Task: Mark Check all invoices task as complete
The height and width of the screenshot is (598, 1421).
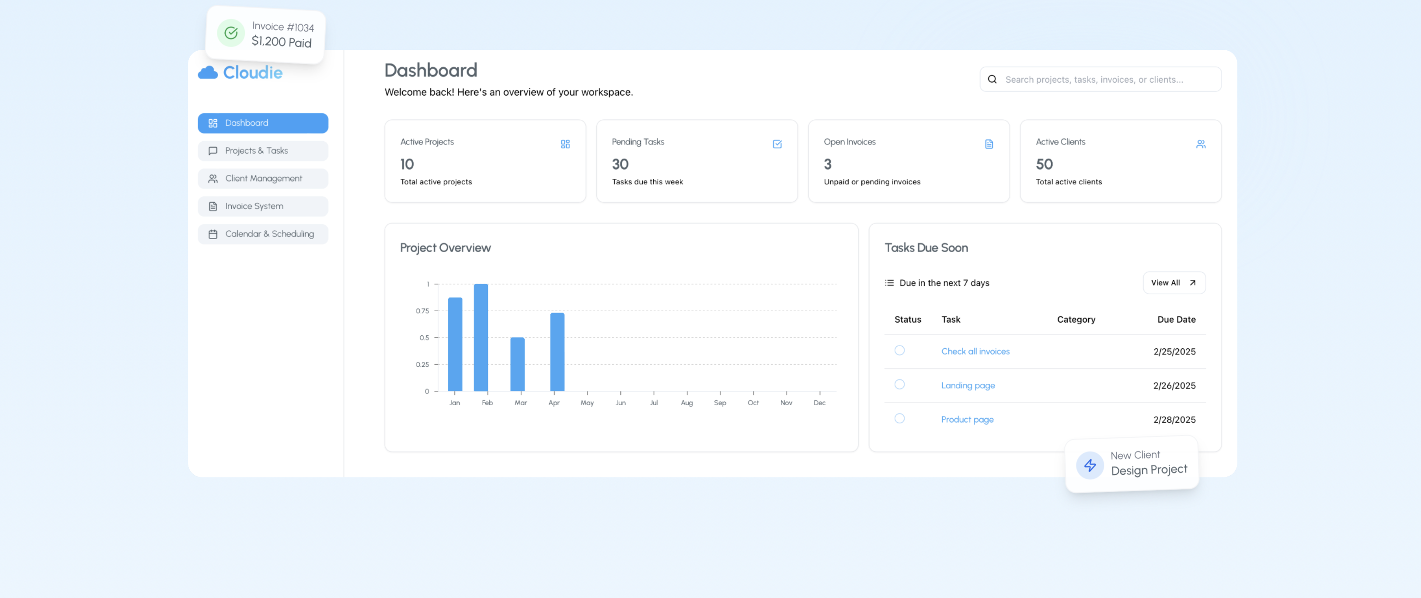Action: (x=899, y=350)
